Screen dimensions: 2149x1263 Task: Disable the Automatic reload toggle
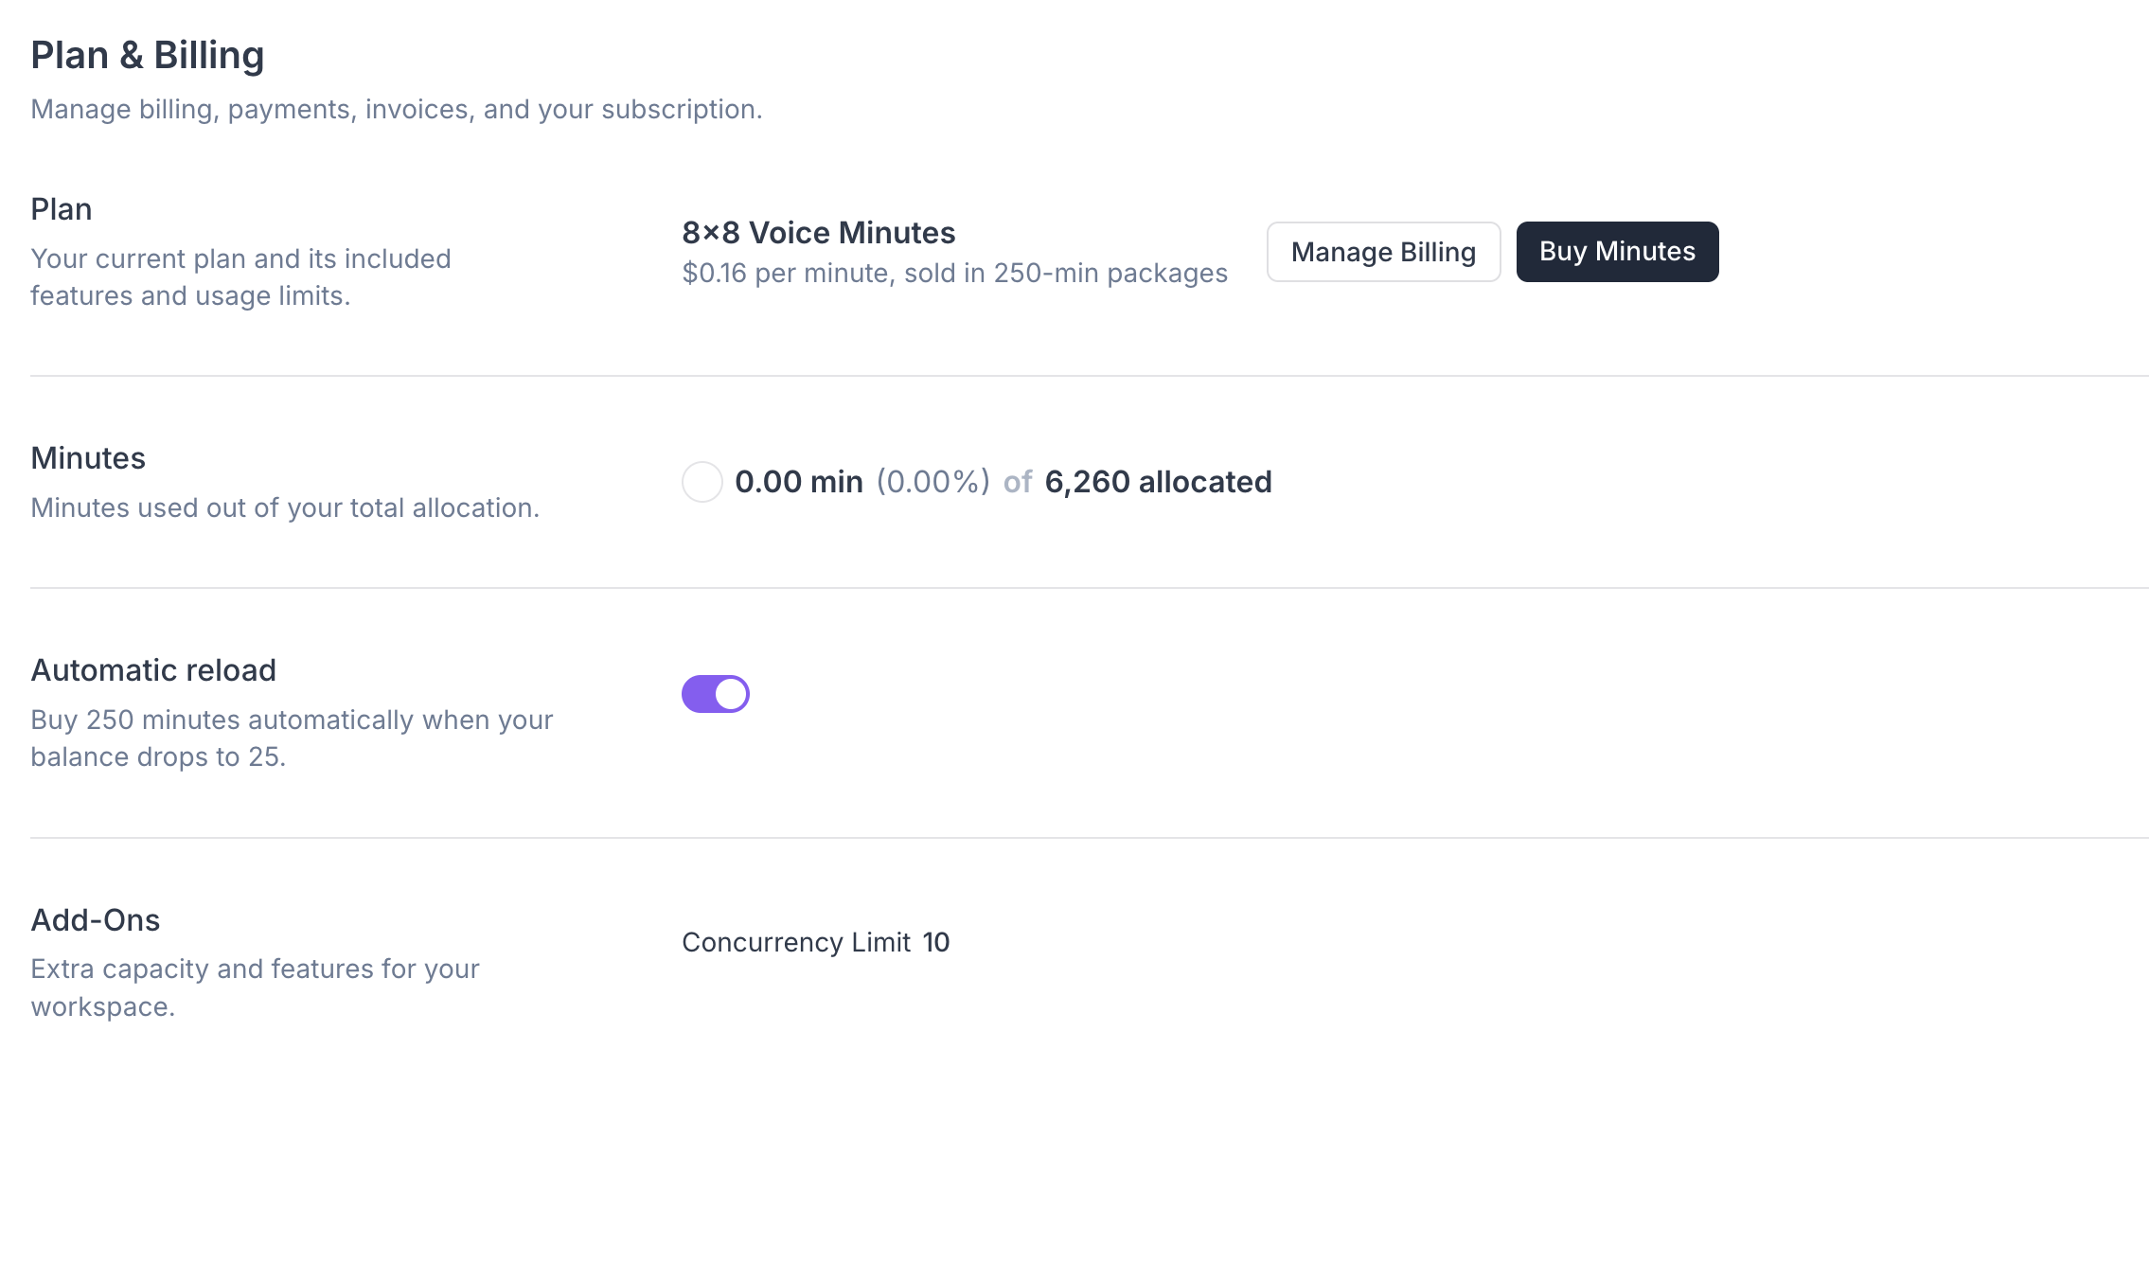(716, 694)
